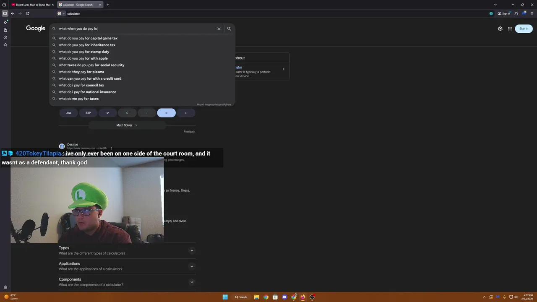Screen dimensions: 537x302
Task: Reload the current page
Action: coord(28,13)
